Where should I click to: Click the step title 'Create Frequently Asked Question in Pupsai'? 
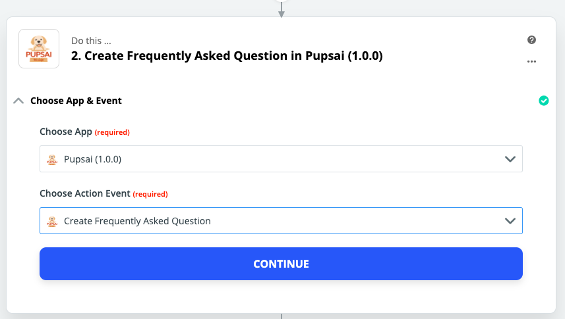coord(227,56)
